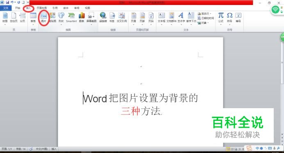This screenshot has height=153, width=284.
Task: Expand the Object (对象) dropdown arrow
Action: (208, 23)
